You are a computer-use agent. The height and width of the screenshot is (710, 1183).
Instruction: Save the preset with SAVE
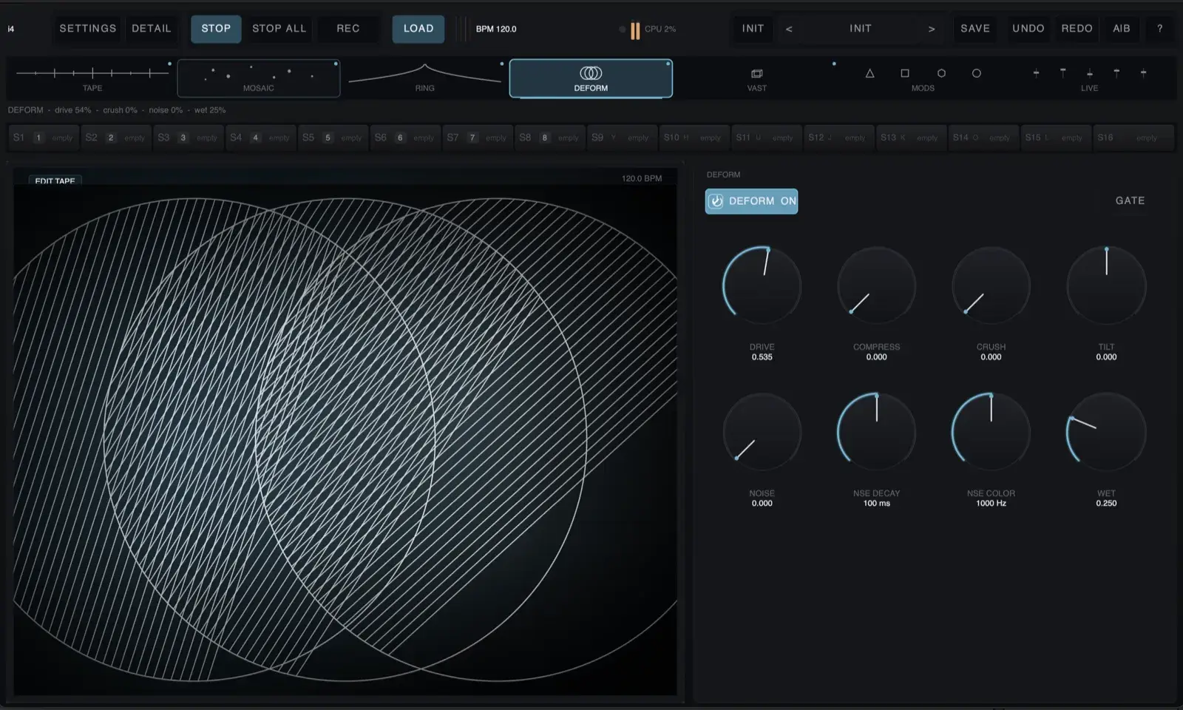coord(975,28)
